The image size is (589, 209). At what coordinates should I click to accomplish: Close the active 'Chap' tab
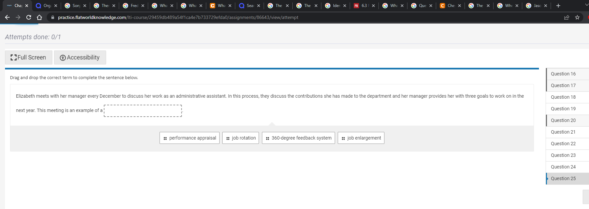coord(27,6)
